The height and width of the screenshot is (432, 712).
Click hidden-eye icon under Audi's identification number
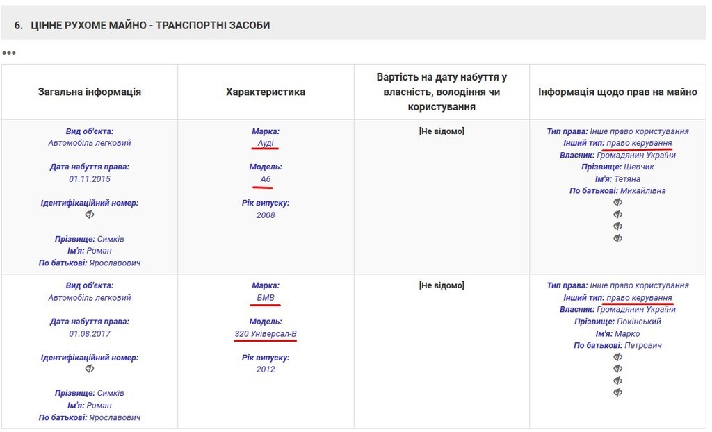tap(89, 215)
